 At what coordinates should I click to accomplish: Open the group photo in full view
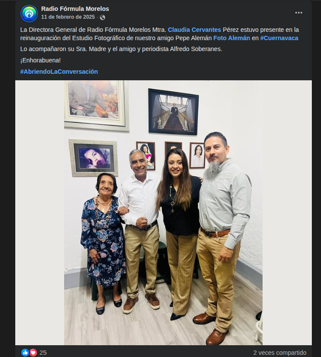pyautogui.click(x=163, y=213)
